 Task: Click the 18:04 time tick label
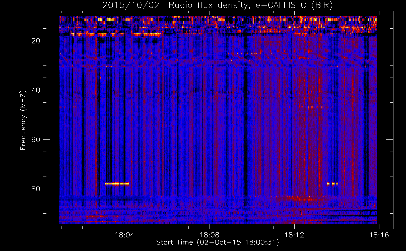(x=125, y=235)
